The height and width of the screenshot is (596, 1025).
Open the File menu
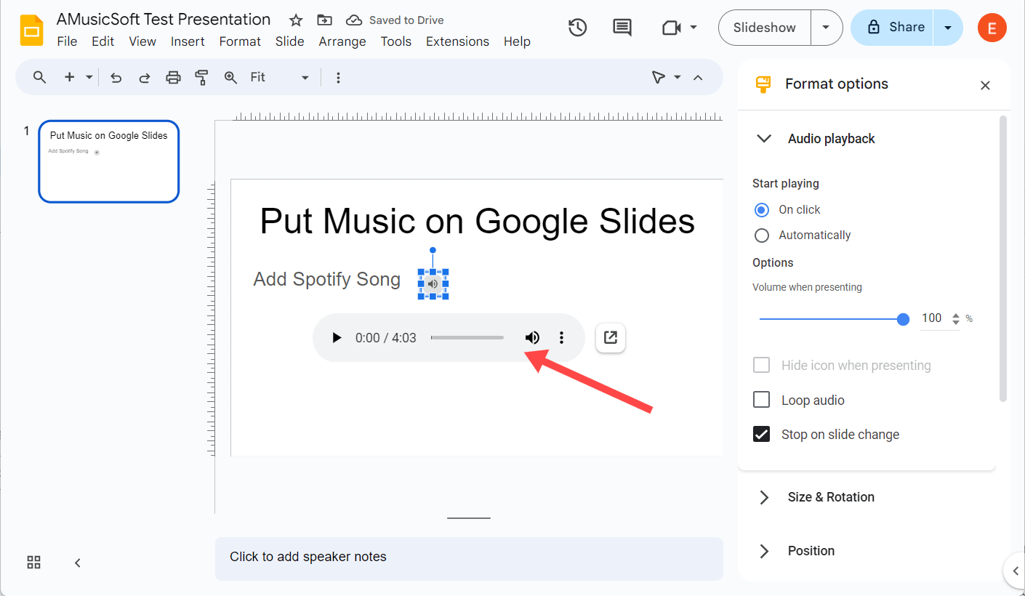coord(67,41)
